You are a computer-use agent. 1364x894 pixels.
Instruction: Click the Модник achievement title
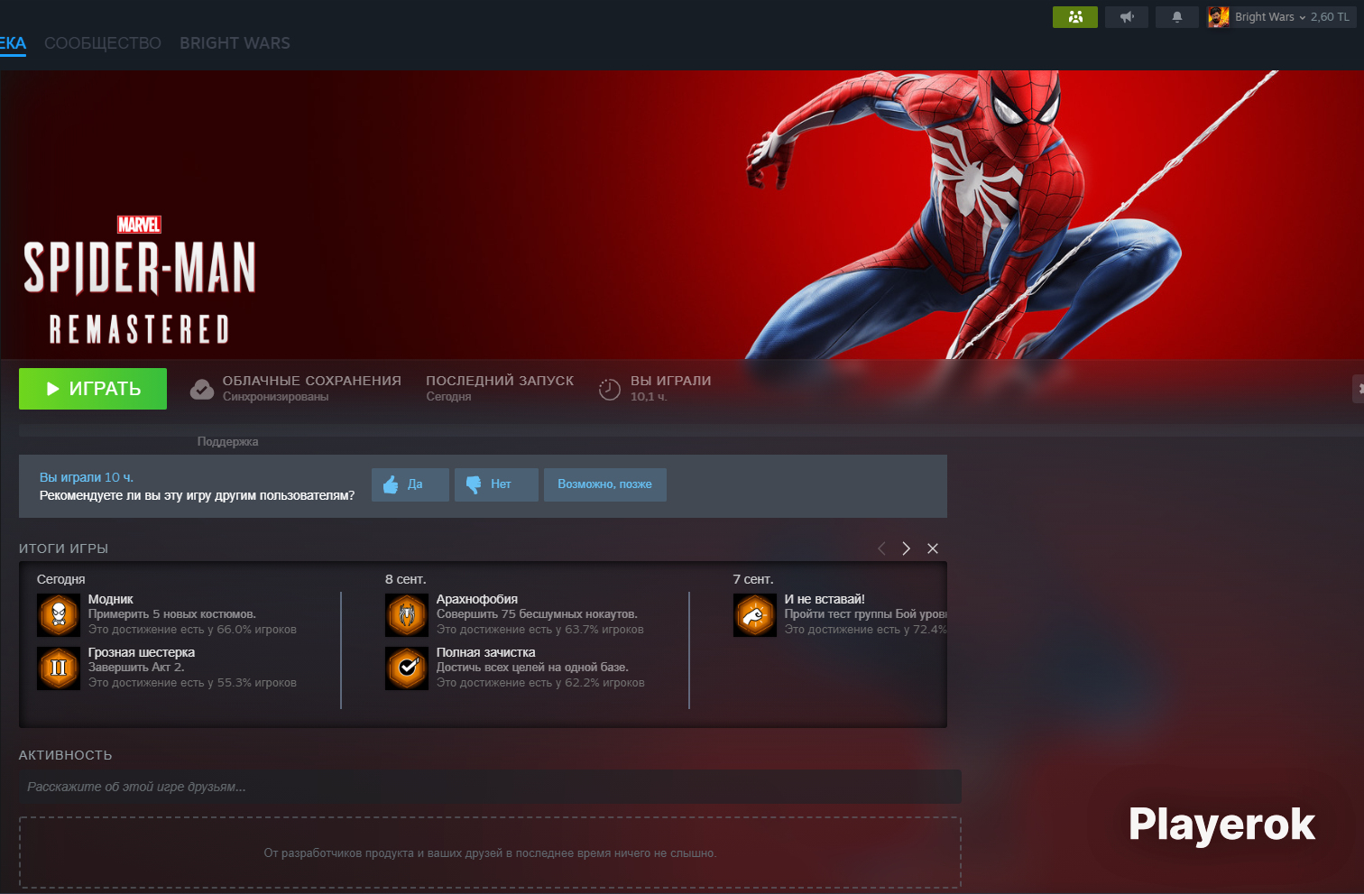point(111,599)
